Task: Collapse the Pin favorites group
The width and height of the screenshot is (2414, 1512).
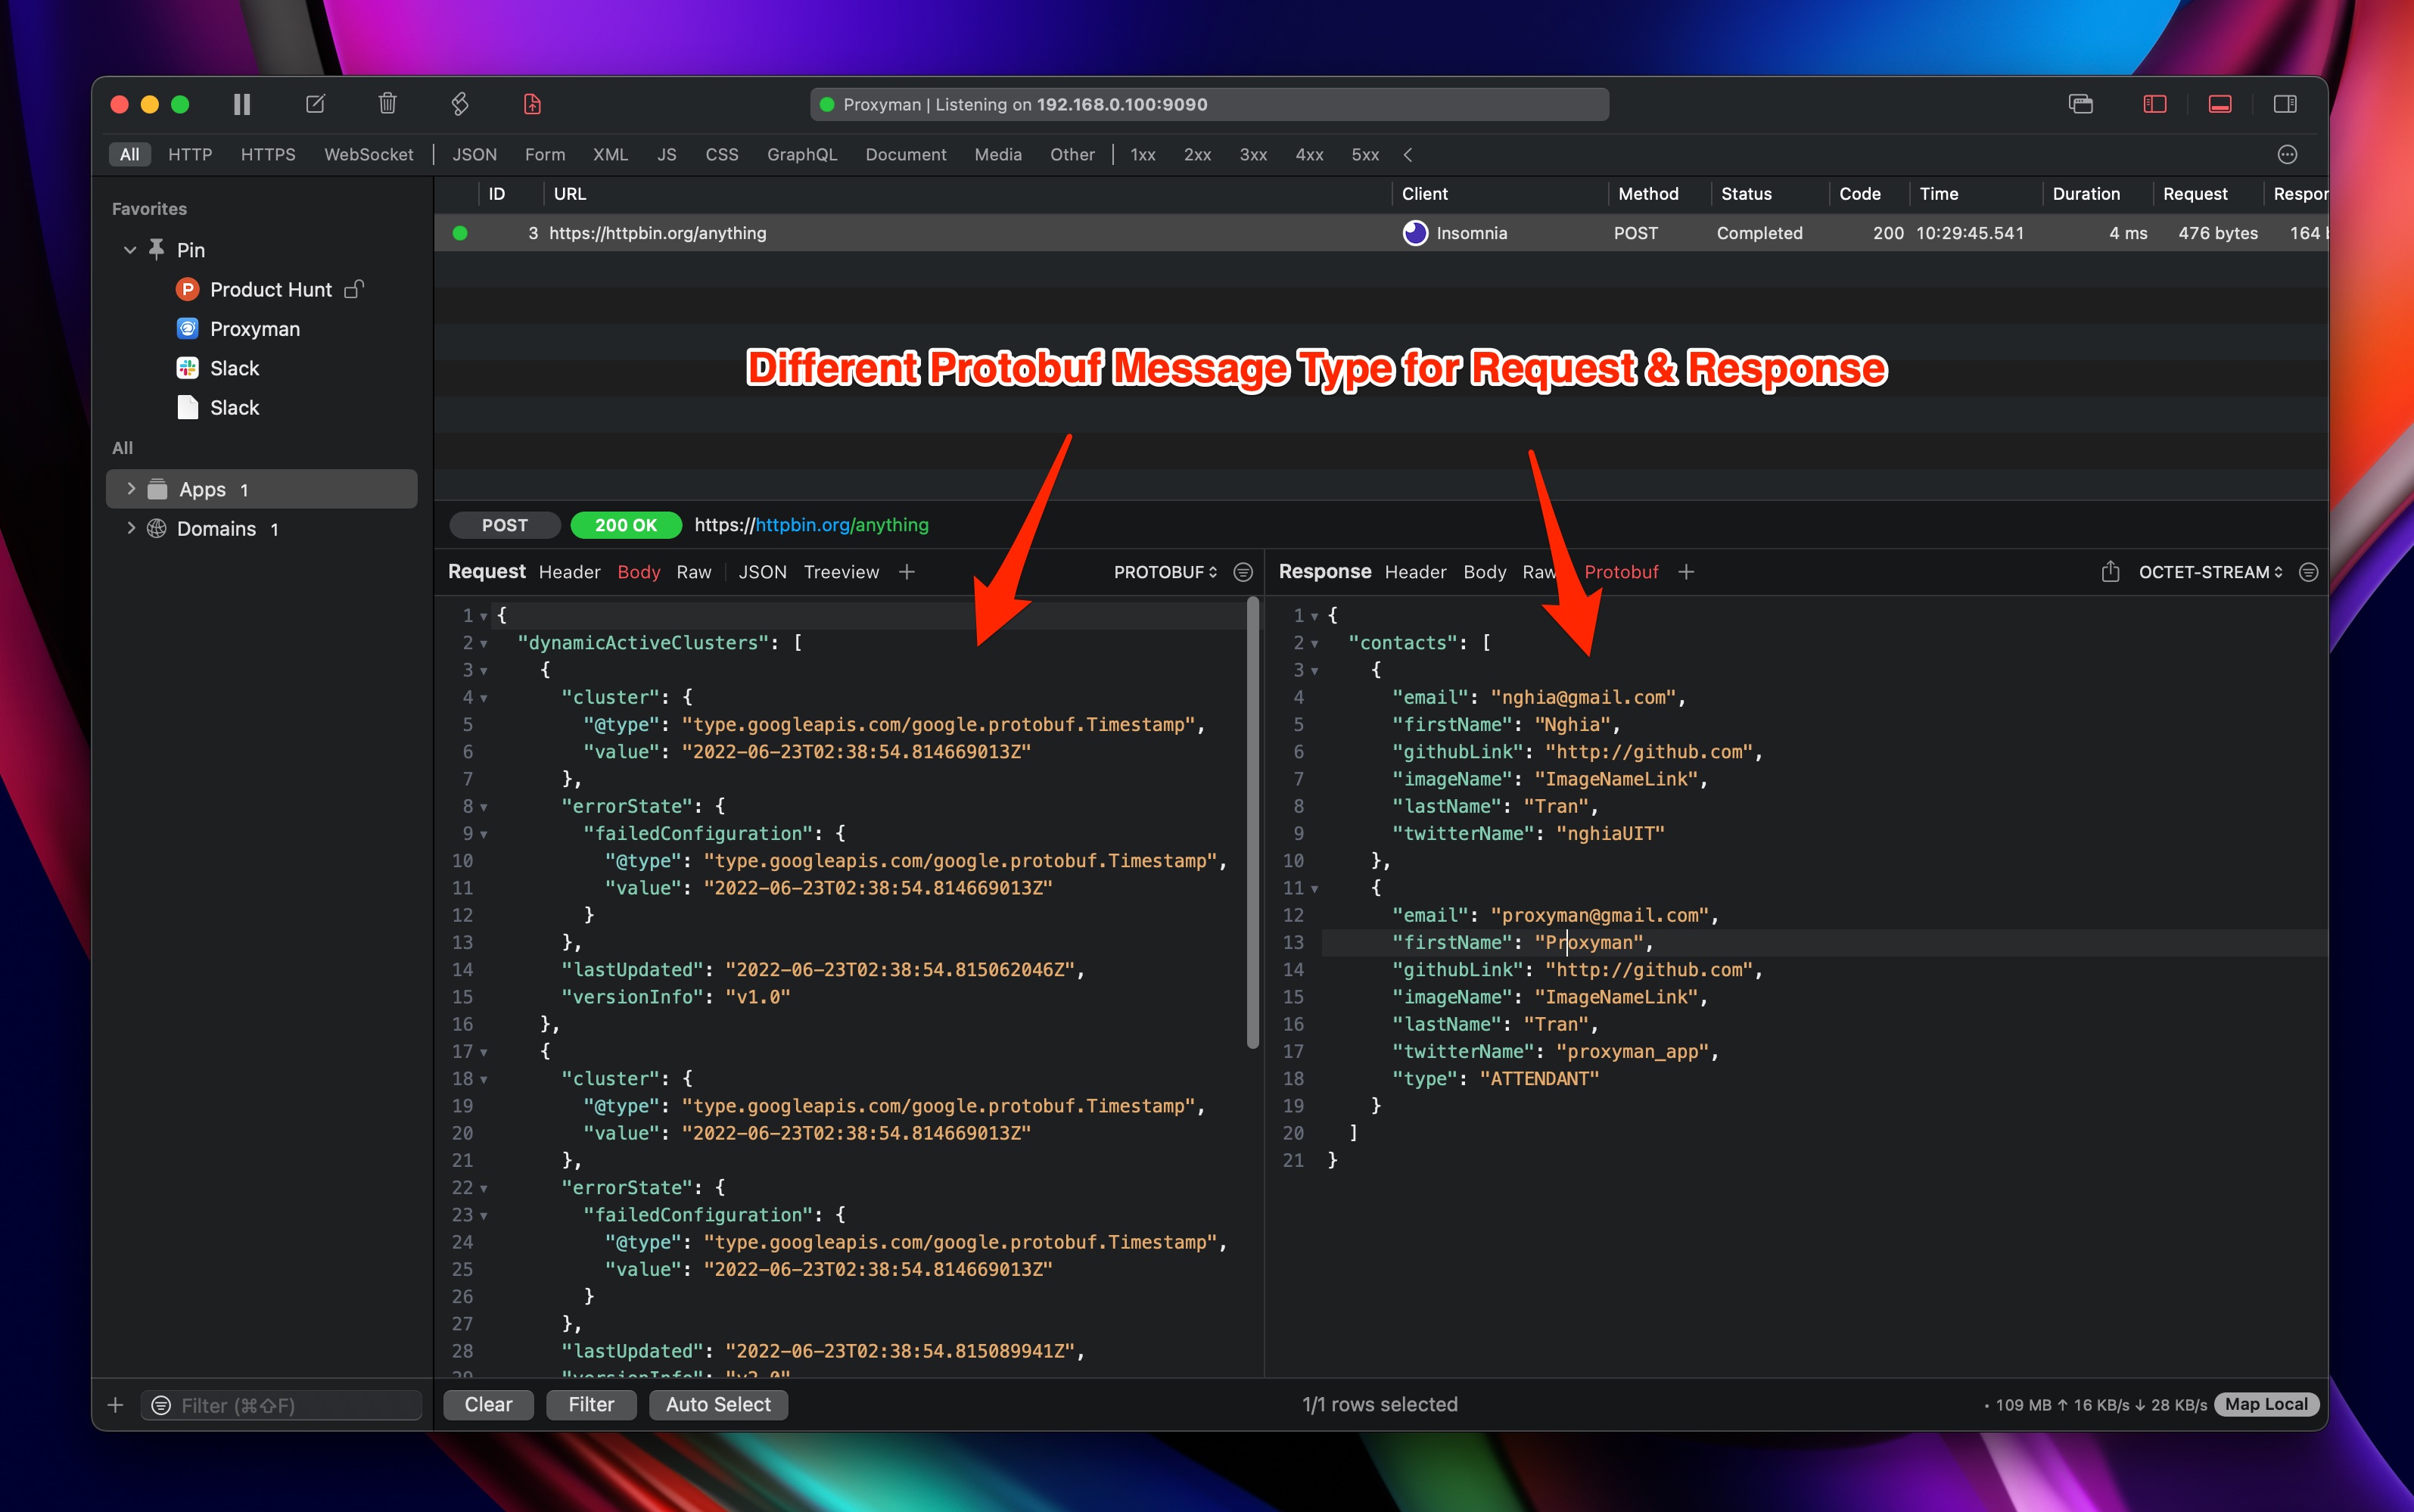Action: 130,250
